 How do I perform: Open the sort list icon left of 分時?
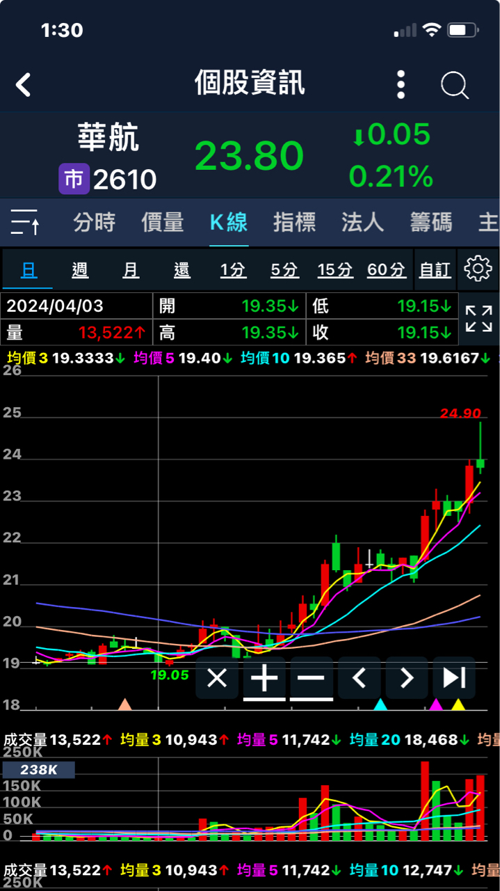pos(26,222)
